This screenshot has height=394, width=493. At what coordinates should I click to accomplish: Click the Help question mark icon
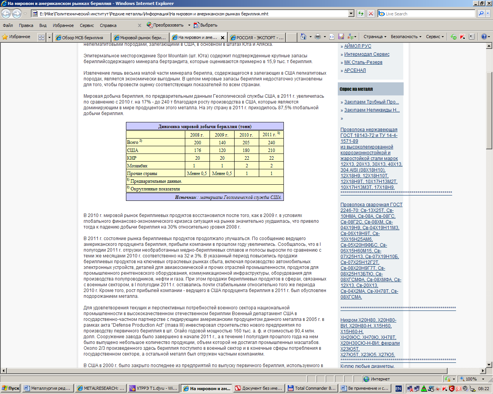click(484, 37)
